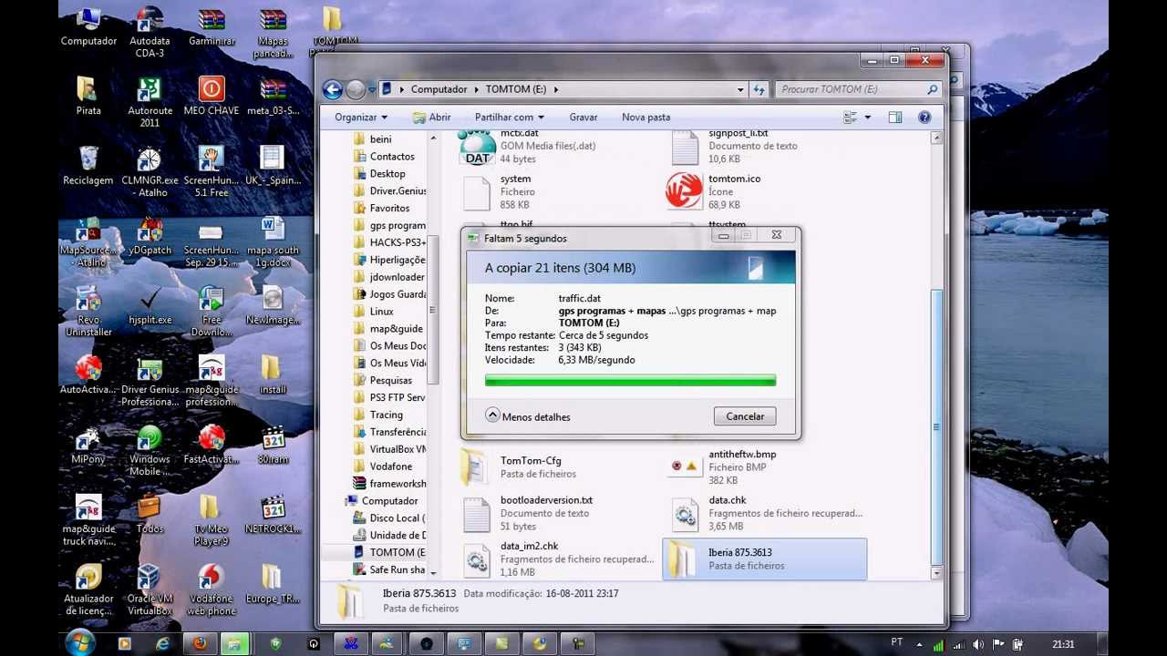Open the Computador desktop icon
The image size is (1167, 656).
pyautogui.click(x=88, y=27)
